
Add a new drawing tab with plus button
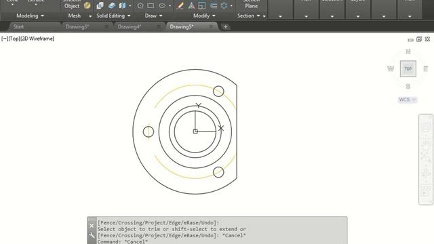(225, 27)
